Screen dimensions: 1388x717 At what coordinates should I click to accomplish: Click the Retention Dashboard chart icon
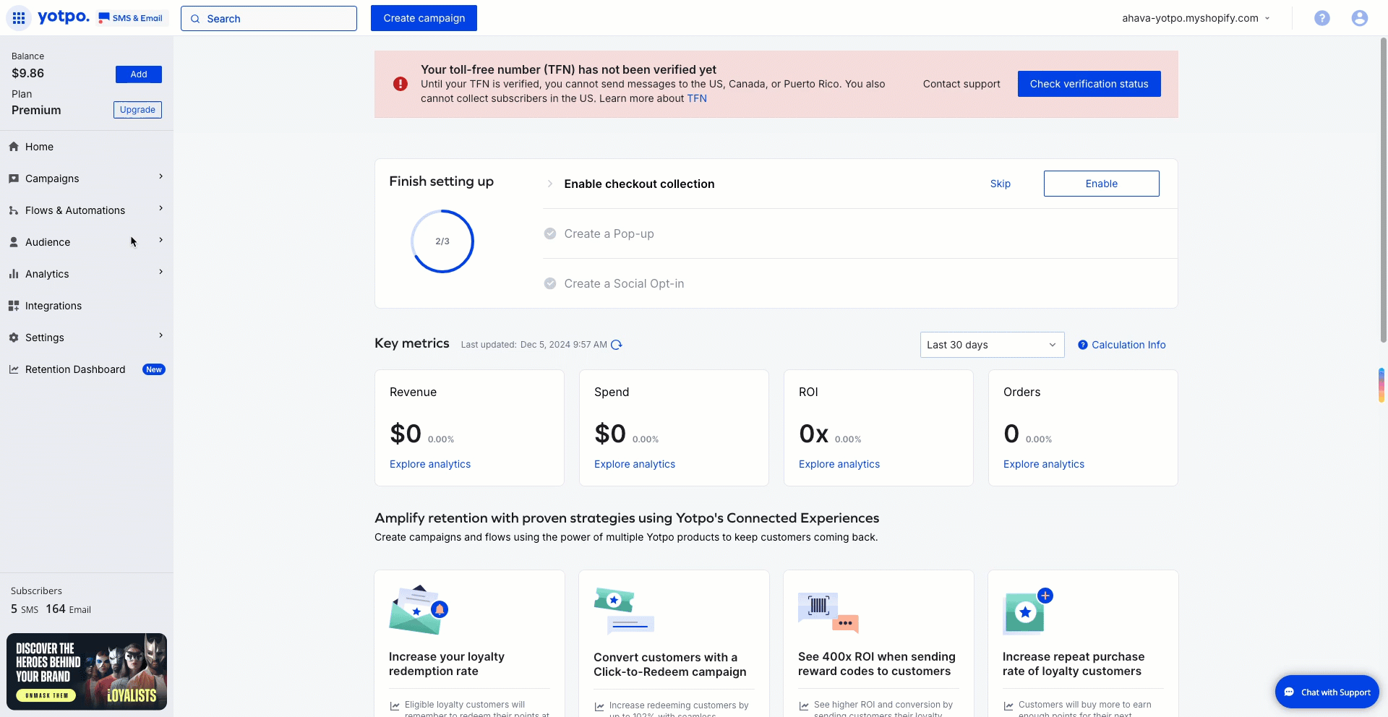[14, 369]
